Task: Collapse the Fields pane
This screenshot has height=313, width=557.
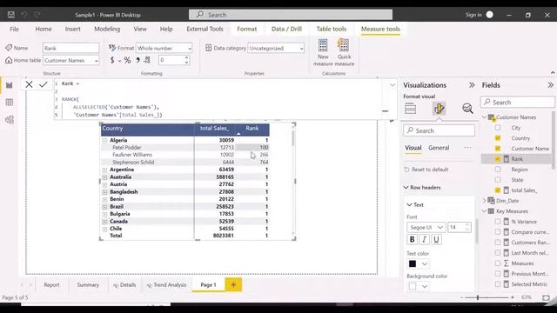Action: click(x=550, y=85)
